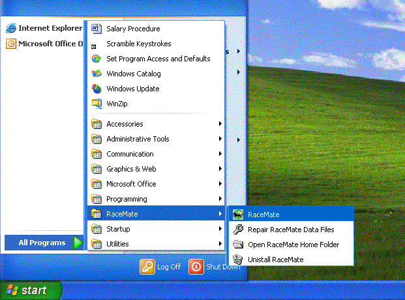Select Set Program Access and Defaults
Image resolution: width=405 pixels, height=300 pixels.
point(156,59)
